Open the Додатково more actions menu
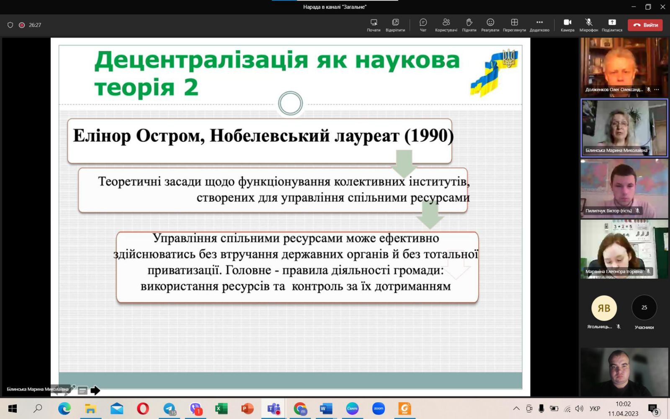670x419 pixels. click(x=539, y=25)
